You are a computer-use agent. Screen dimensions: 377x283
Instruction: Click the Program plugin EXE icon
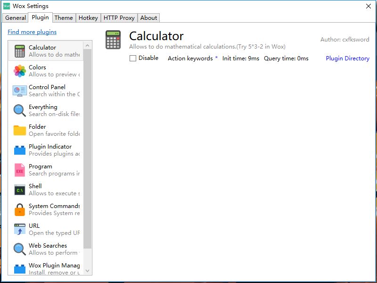20,170
